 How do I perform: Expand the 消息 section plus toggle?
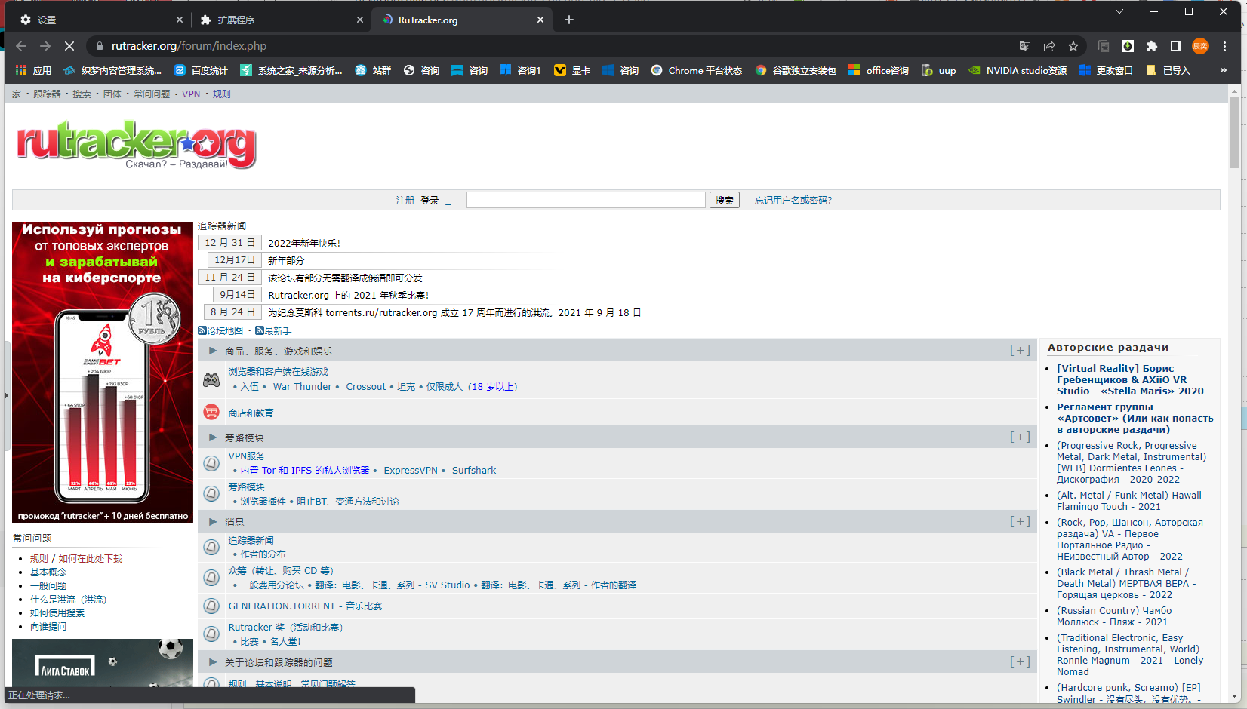point(1020,522)
